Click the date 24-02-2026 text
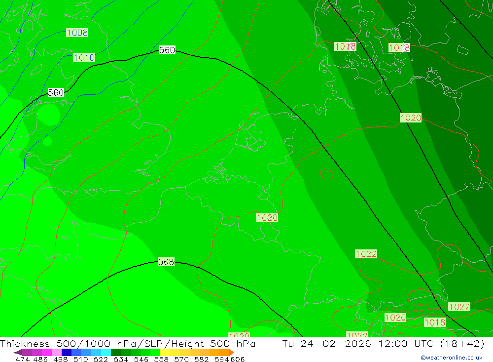Screen dimensions: 493x362 coord(336,344)
